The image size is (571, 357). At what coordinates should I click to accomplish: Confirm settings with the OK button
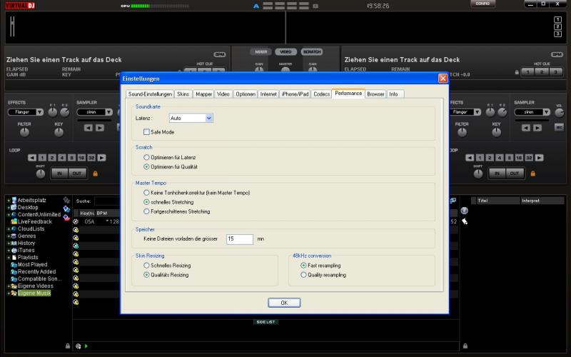(x=284, y=303)
